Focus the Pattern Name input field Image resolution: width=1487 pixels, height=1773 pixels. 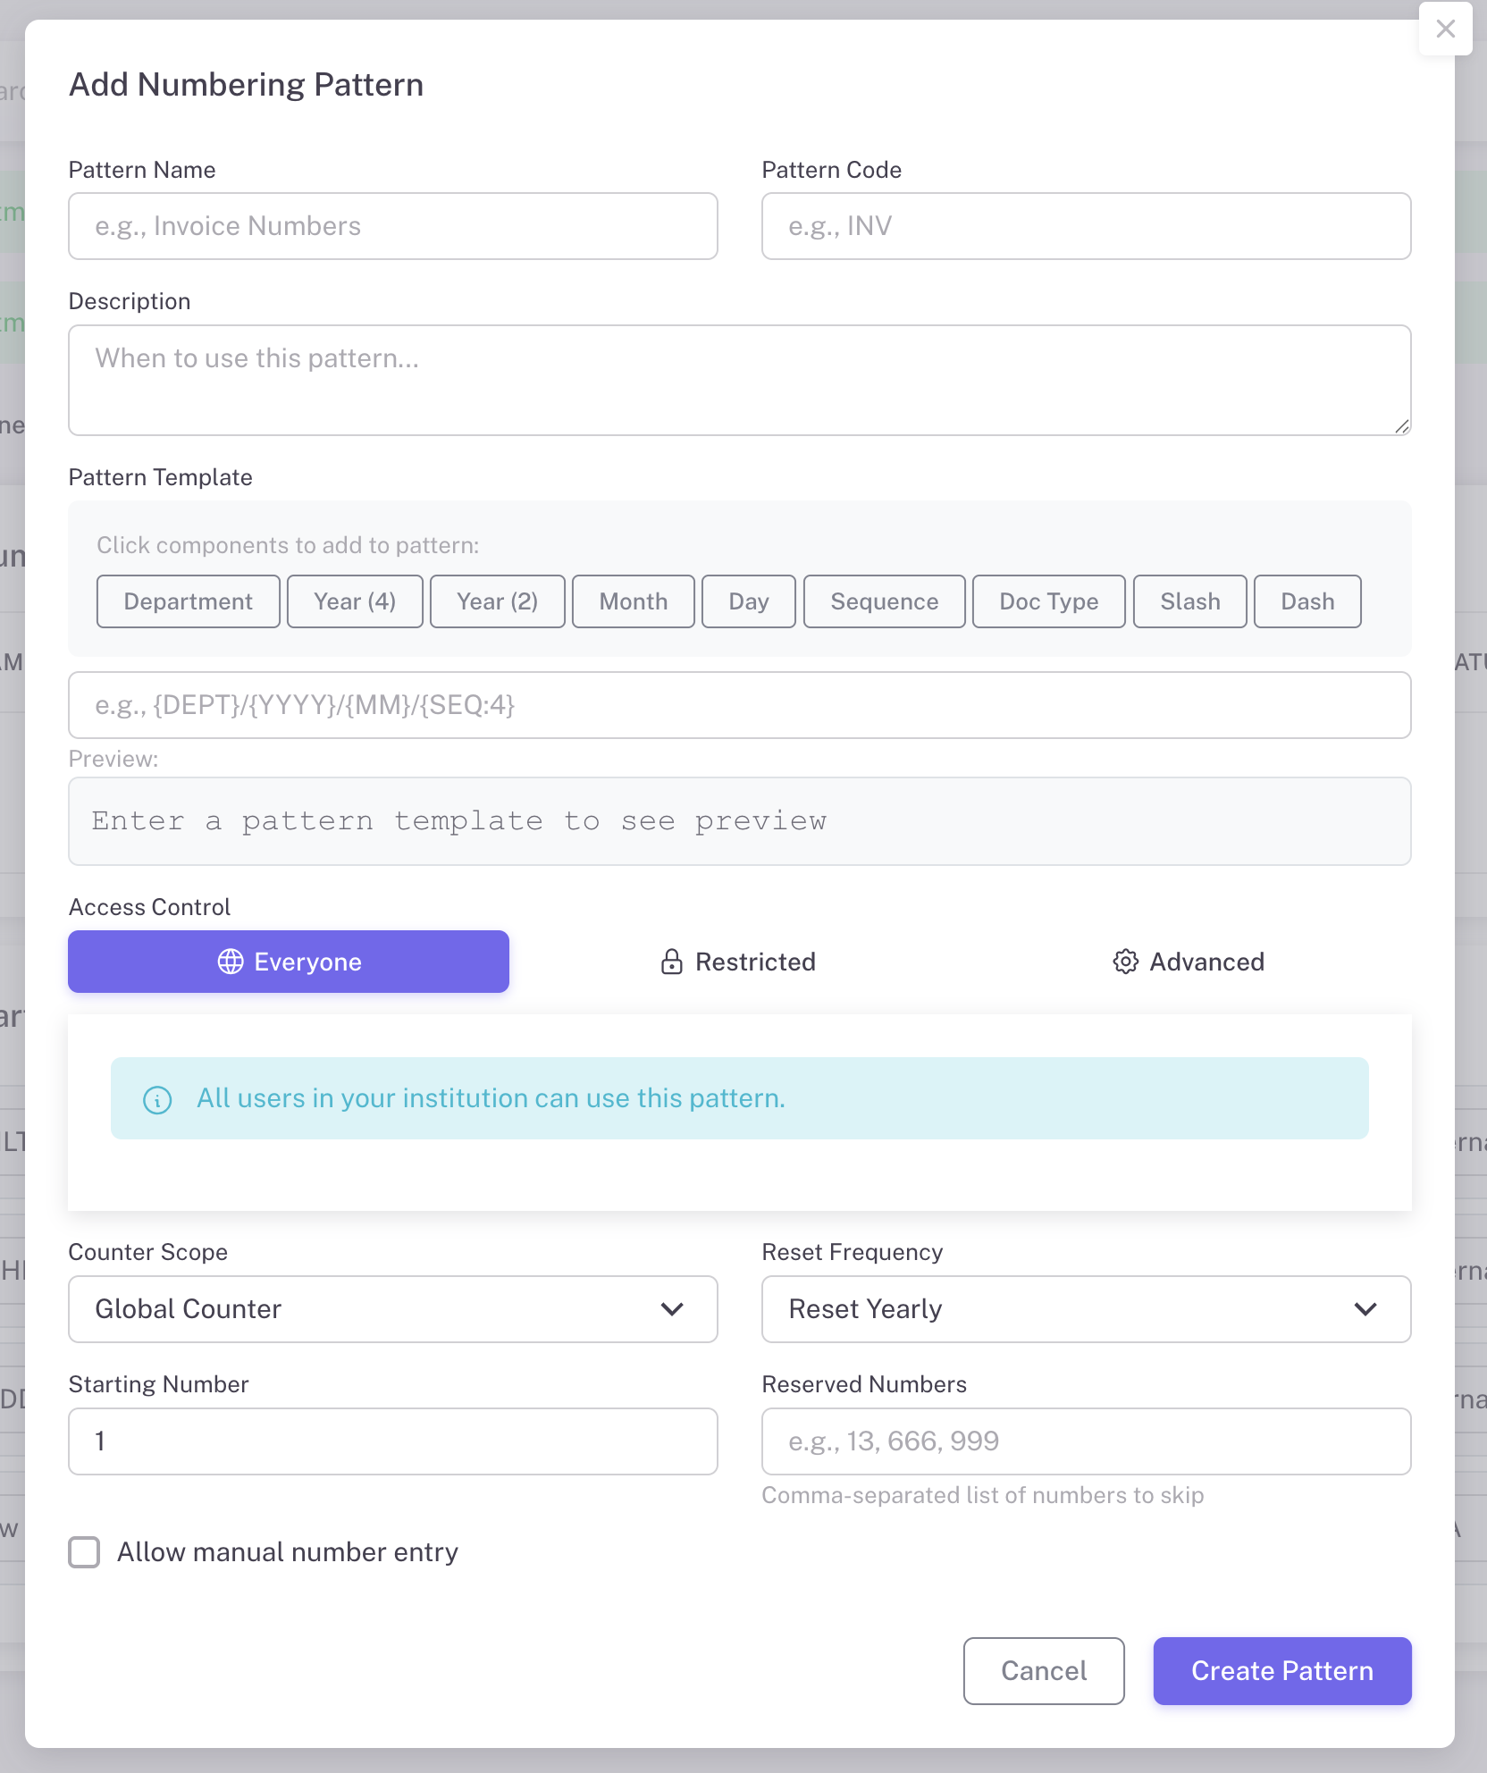pyautogui.click(x=392, y=226)
